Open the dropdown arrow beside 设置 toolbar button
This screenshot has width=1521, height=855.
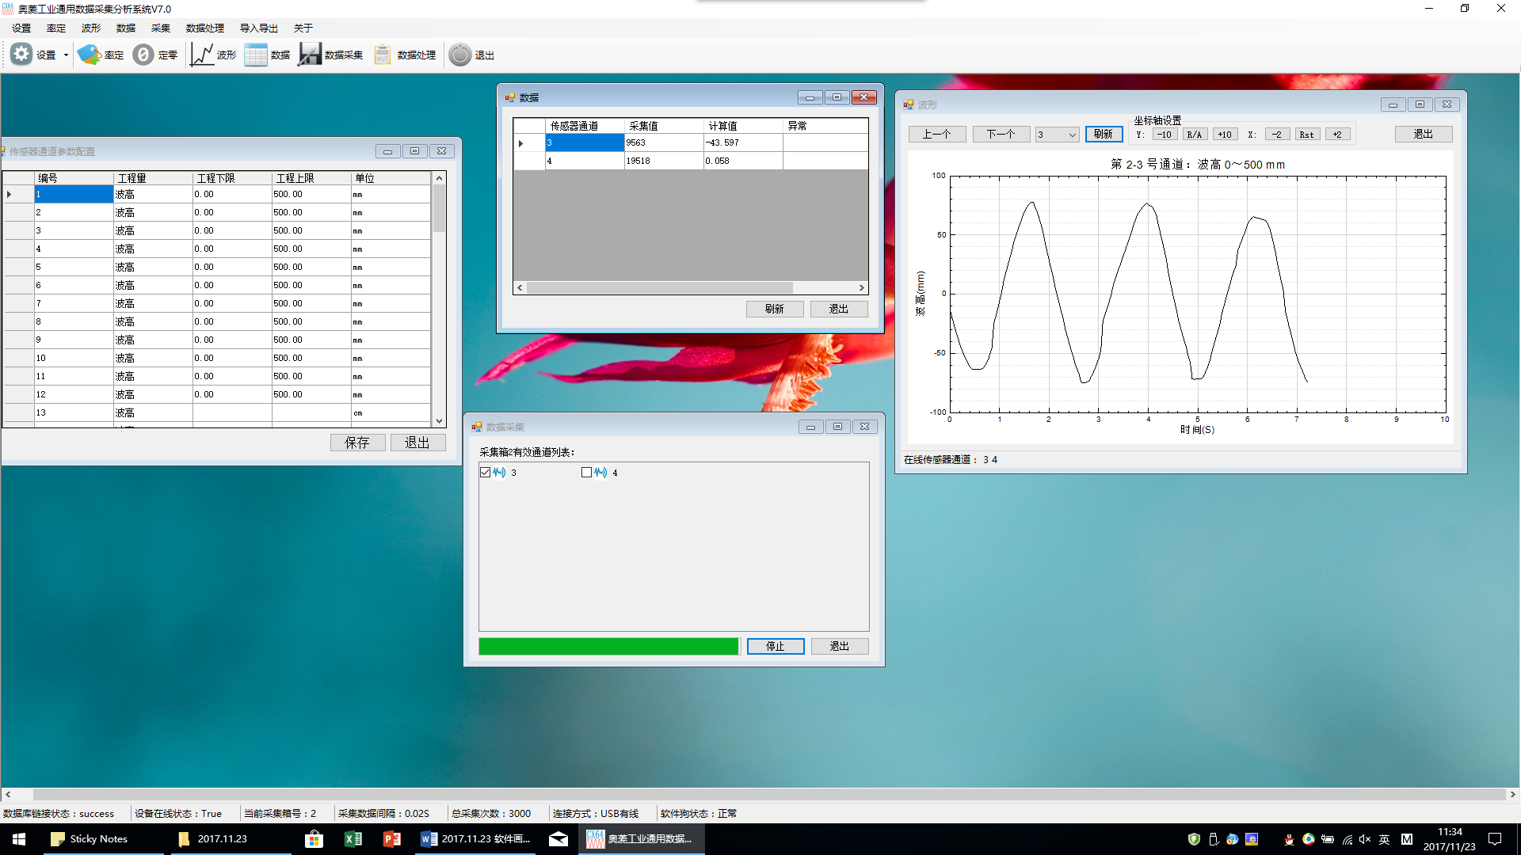66,55
